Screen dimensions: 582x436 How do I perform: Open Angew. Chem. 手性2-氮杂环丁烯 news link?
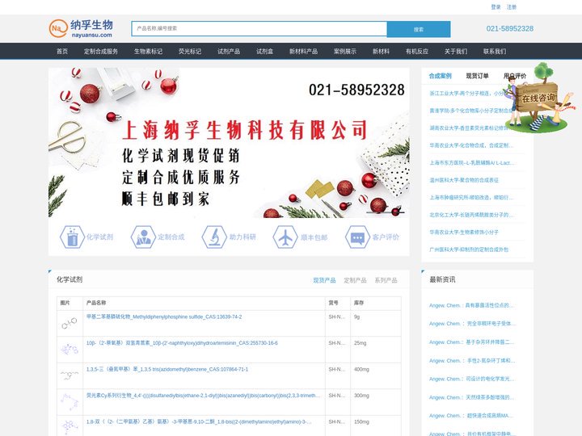point(472,361)
